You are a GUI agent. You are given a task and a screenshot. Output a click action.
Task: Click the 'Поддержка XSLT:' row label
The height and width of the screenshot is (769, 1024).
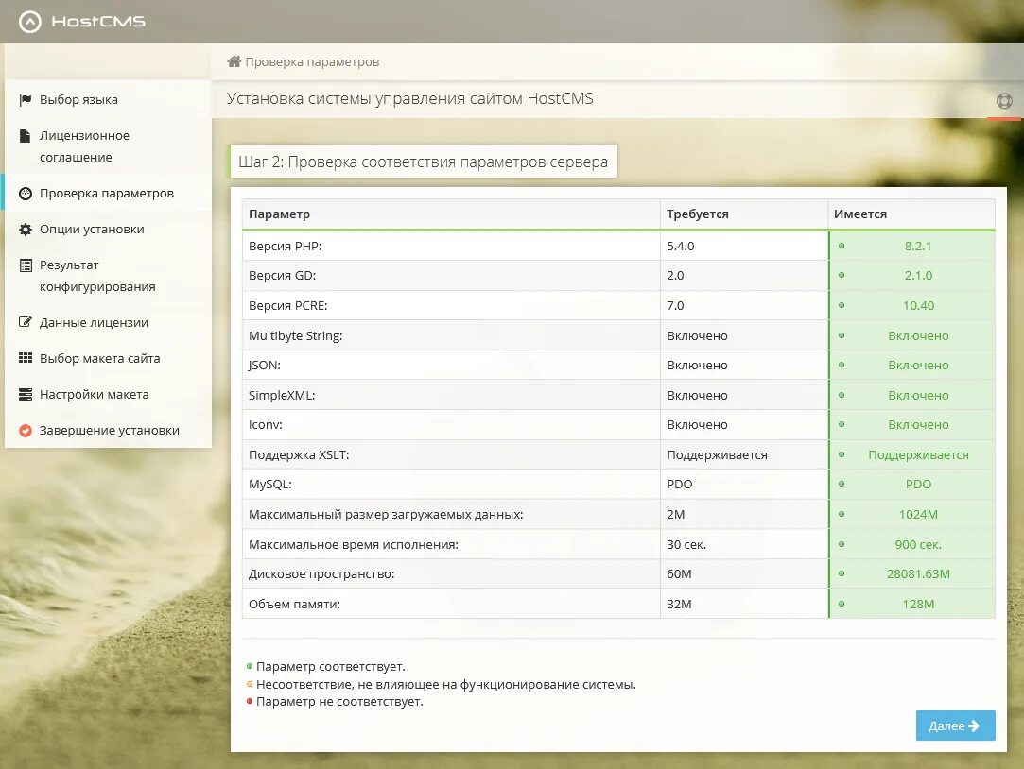[299, 454]
